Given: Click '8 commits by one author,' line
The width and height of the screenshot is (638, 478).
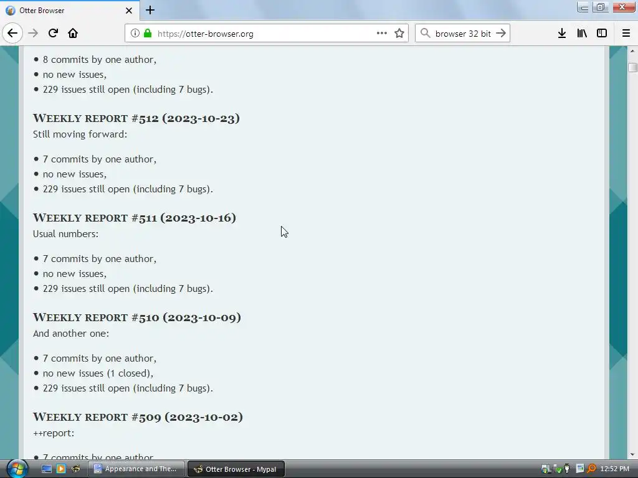Looking at the screenshot, I should [x=100, y=59].
